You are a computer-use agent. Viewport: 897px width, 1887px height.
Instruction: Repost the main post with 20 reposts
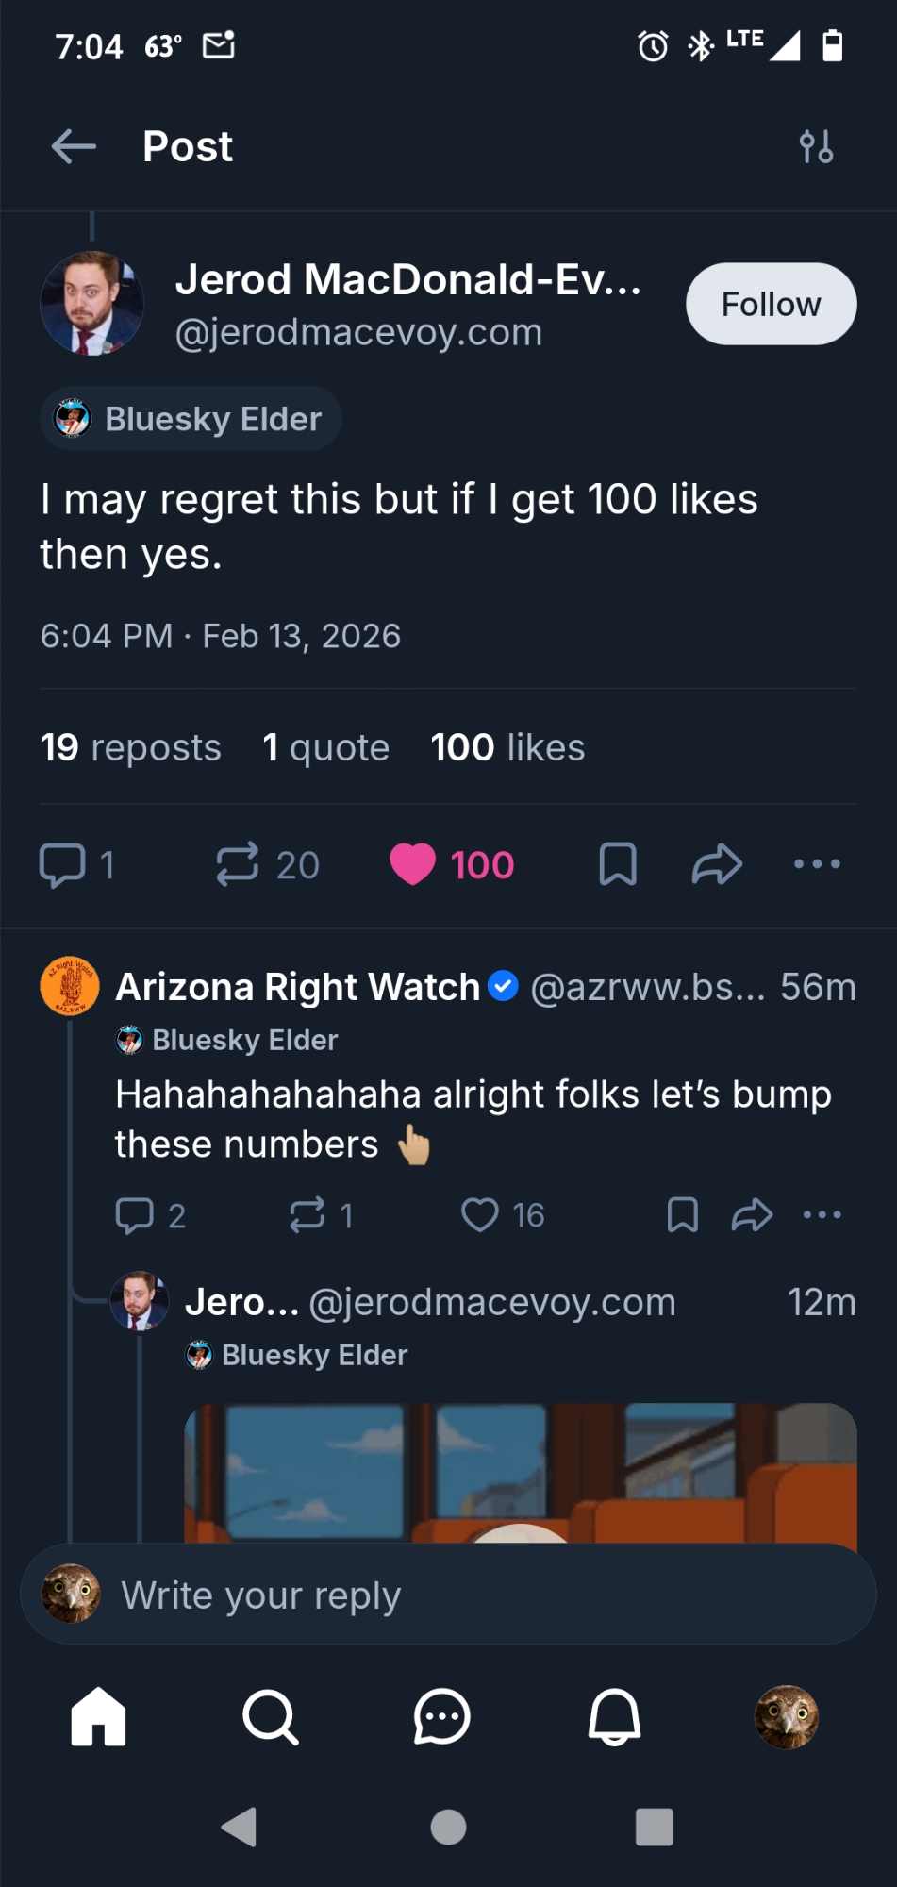[238, 864]
